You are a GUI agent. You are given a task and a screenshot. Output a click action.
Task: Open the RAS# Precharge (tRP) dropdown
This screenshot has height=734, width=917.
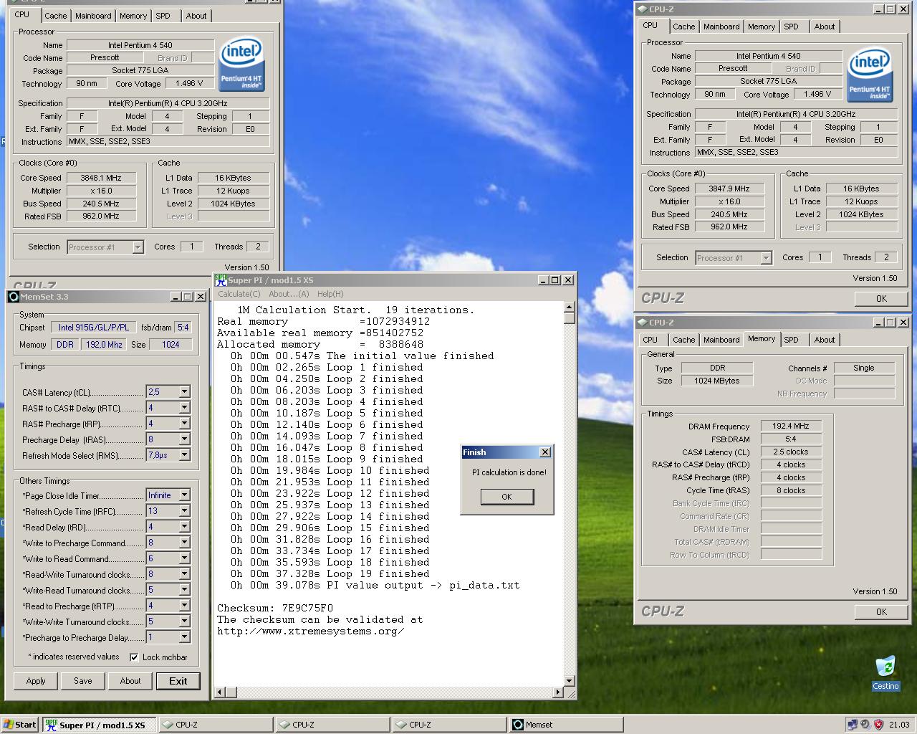point(184,424)
